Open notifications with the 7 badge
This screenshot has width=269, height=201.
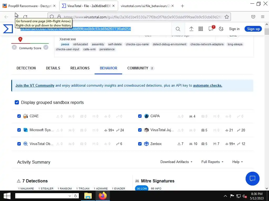click(x=211, y=29)
